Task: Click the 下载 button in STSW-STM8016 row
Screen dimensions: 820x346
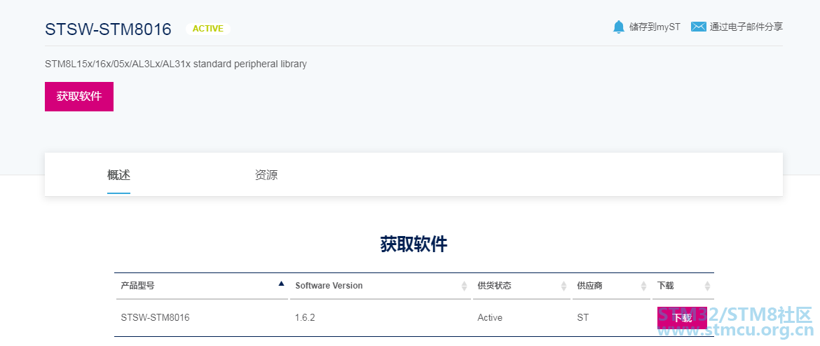Action: point(682,318)
